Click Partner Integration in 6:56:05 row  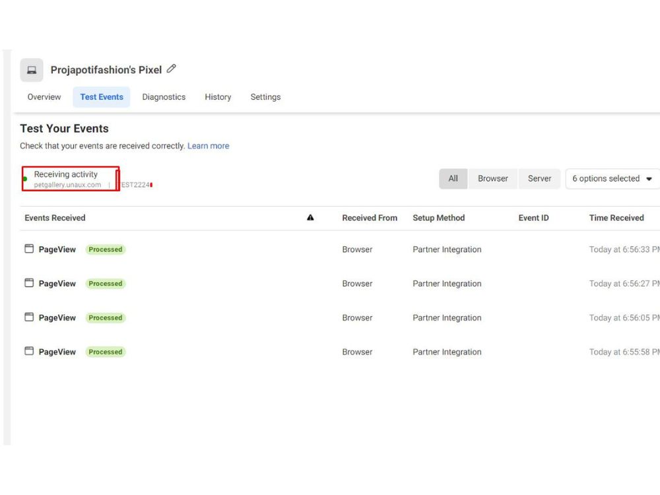[447, 317]
